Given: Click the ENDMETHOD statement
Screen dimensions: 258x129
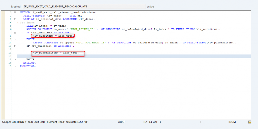Looking at the screenshot, I should (x=28, y=66).
